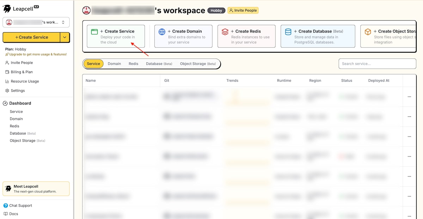Click the Runtime column header

pos(284,80)
